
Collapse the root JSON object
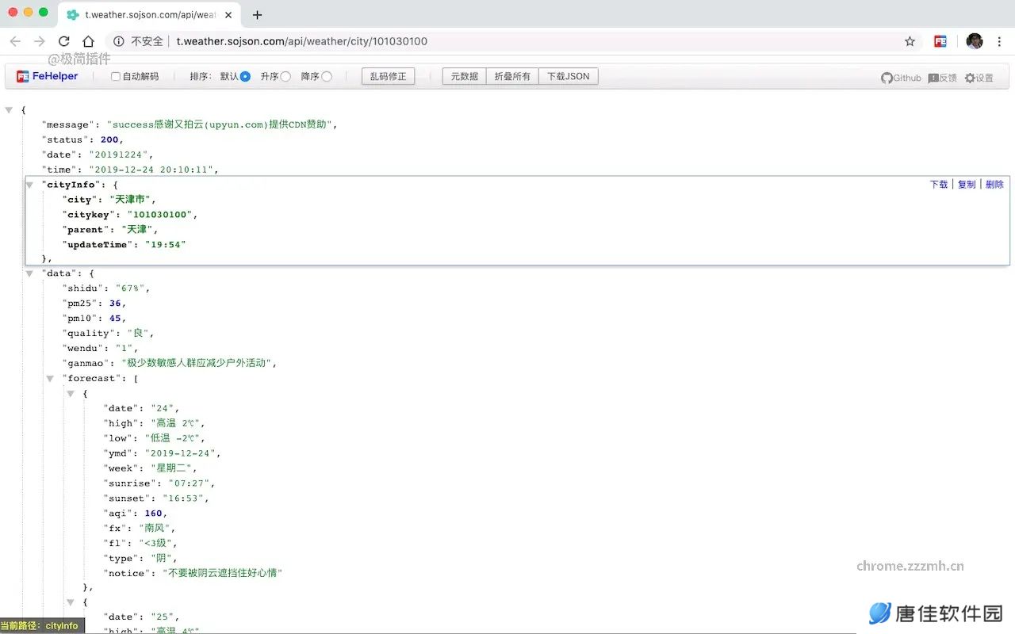click(x=9, y=110)
